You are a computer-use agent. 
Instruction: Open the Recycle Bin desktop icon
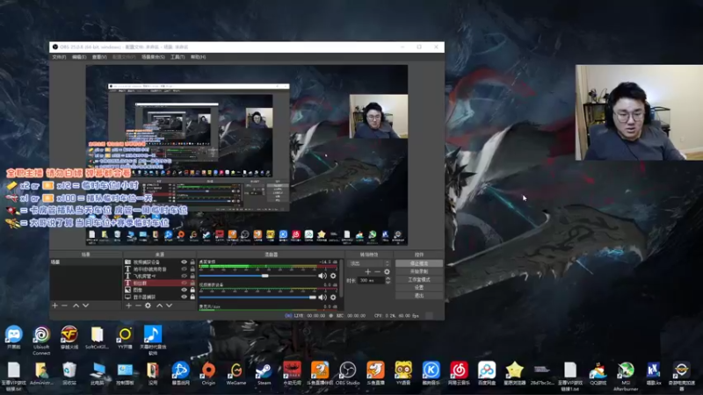pyautogui.click(x=69, y=374)
